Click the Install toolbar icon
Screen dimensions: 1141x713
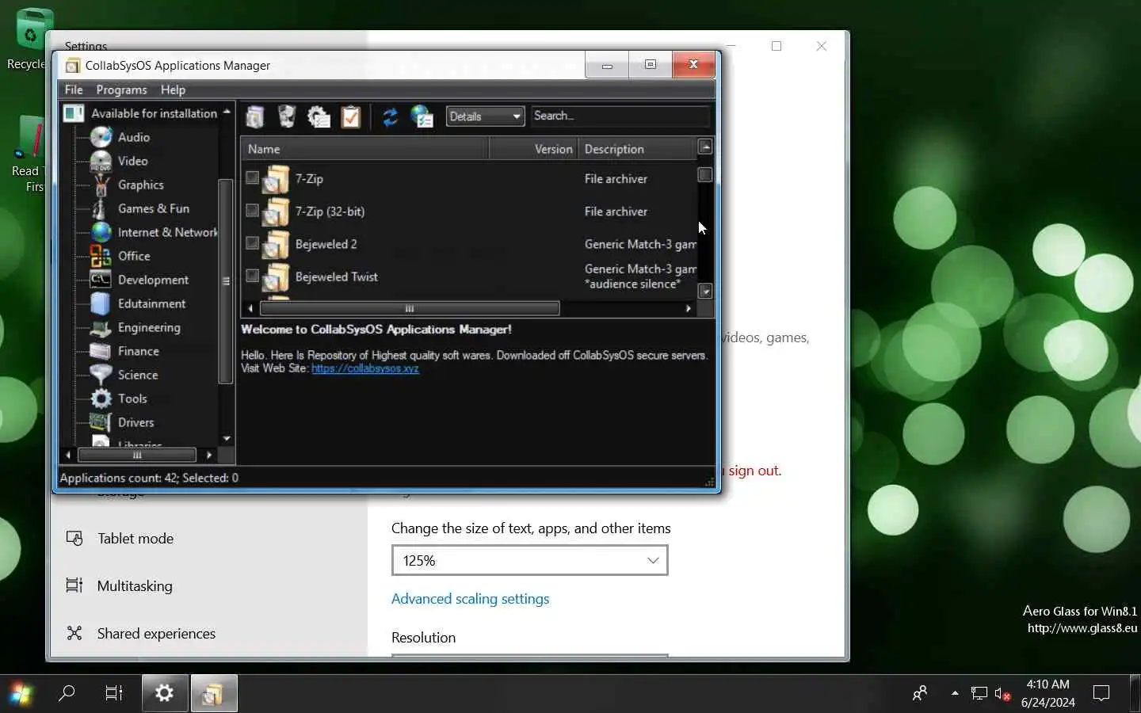[x=254, y=117]
